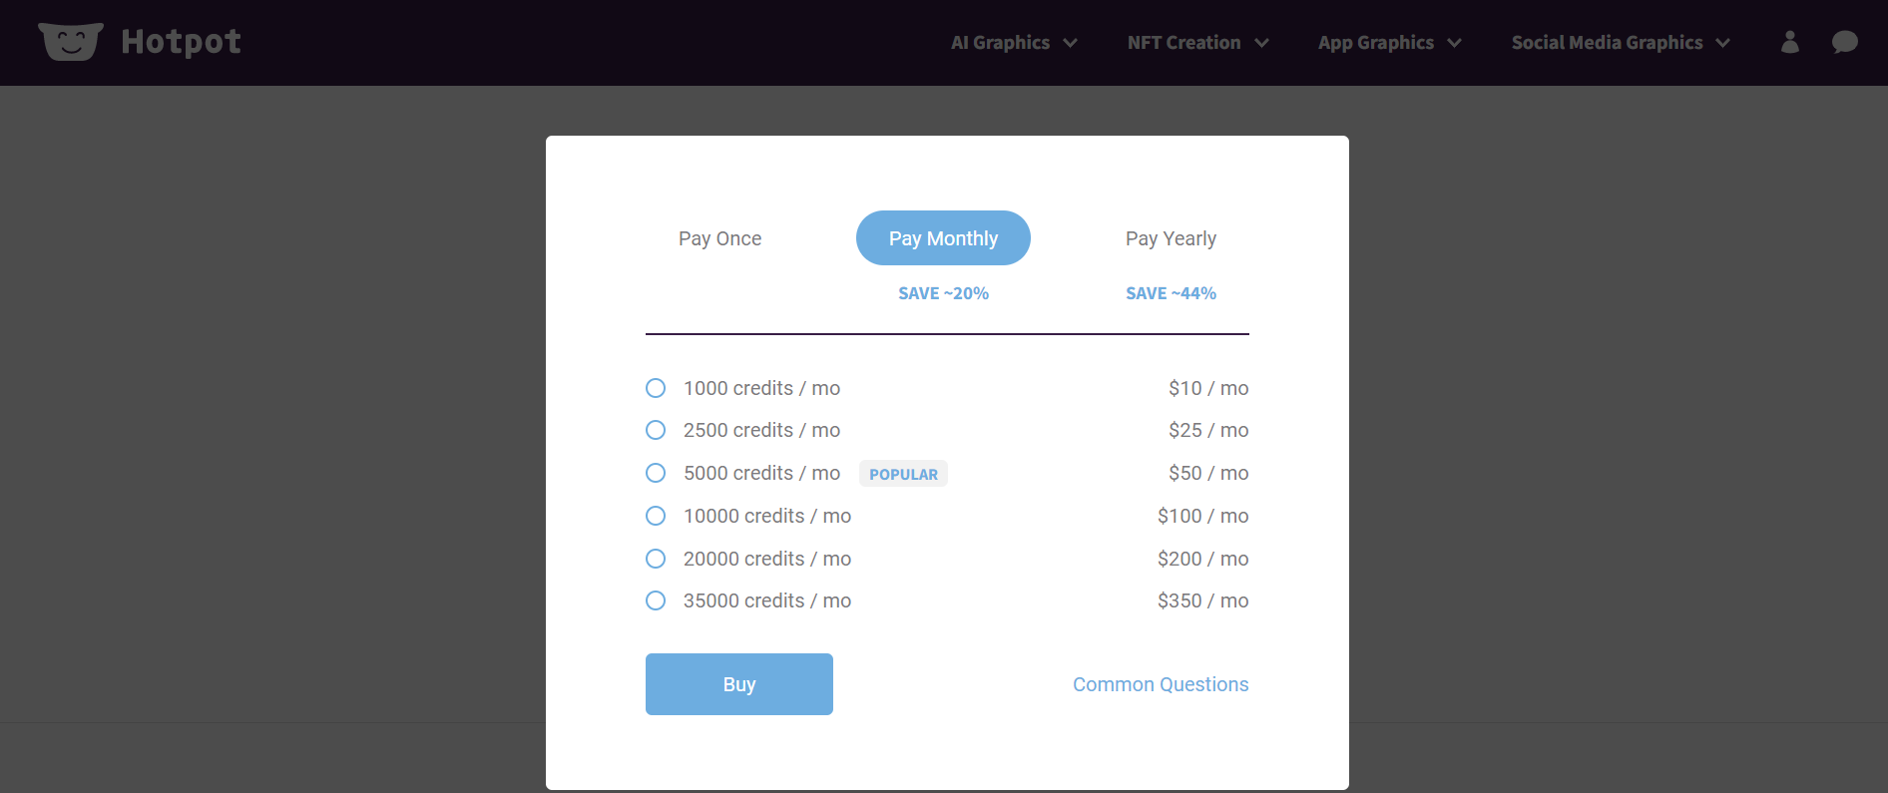This screenshot has width=1888, height=793.
Task: Select the Pay Monthly tab
Action: 943,238
